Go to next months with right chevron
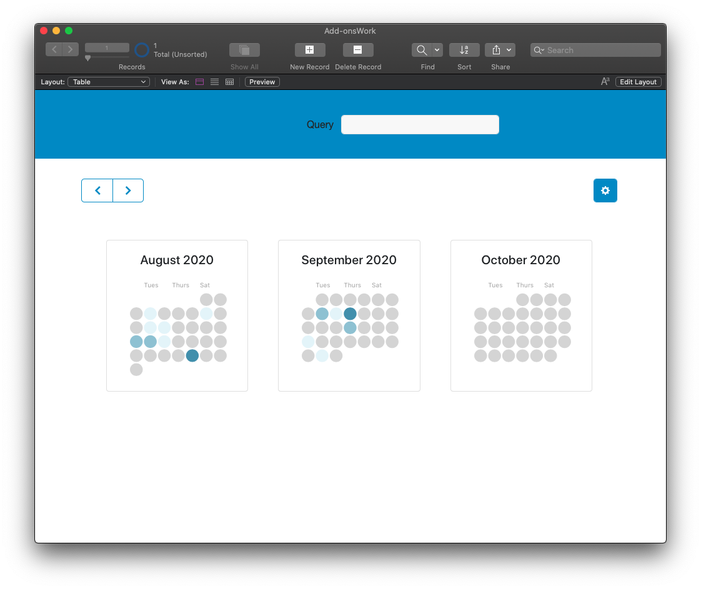Viewport: 701px width, 589px height. (128, 191)
